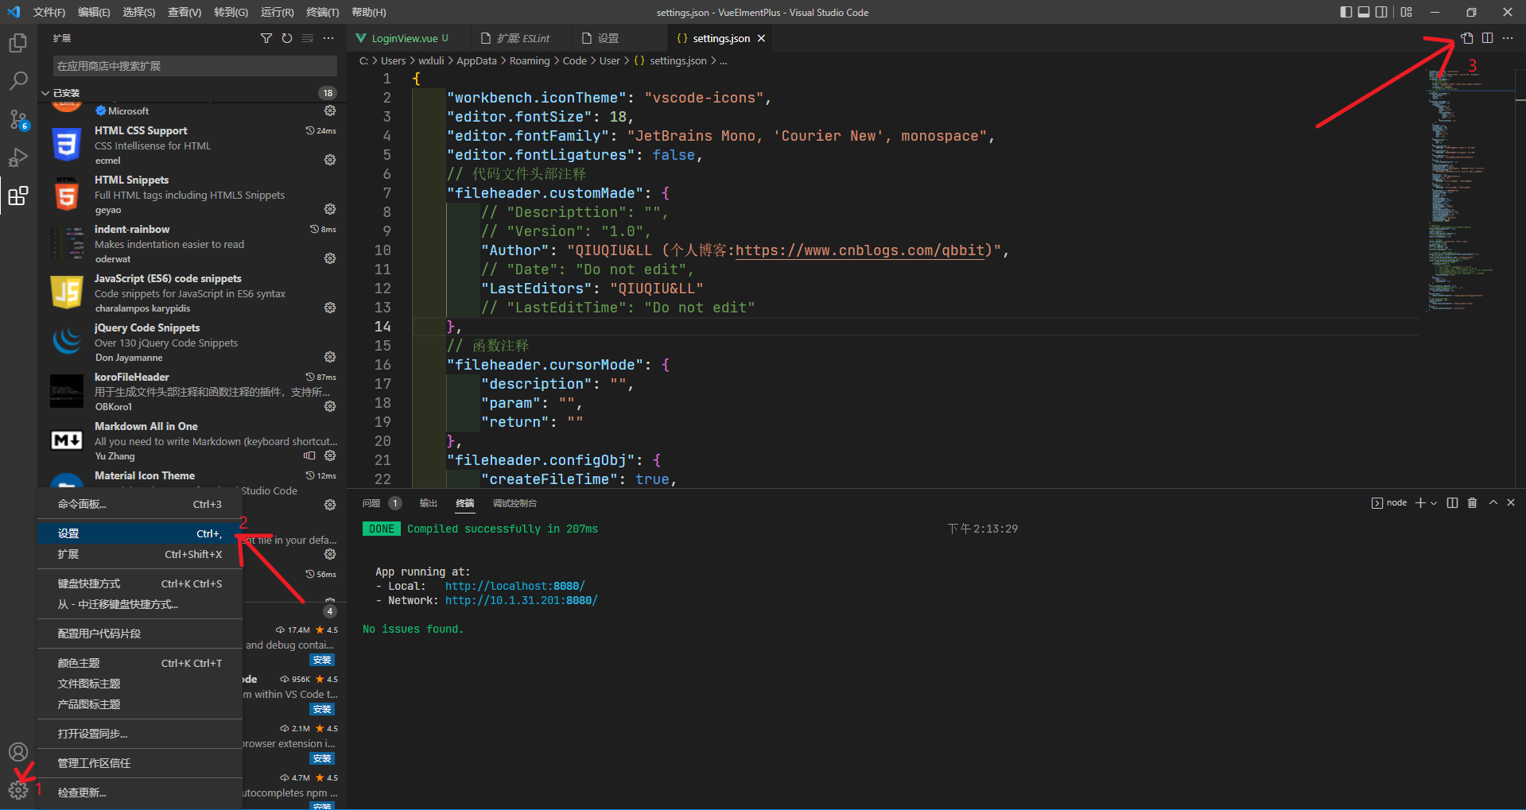
Task: Open User breadcrumb folder dropdown
Action: [x=609, y=61]
